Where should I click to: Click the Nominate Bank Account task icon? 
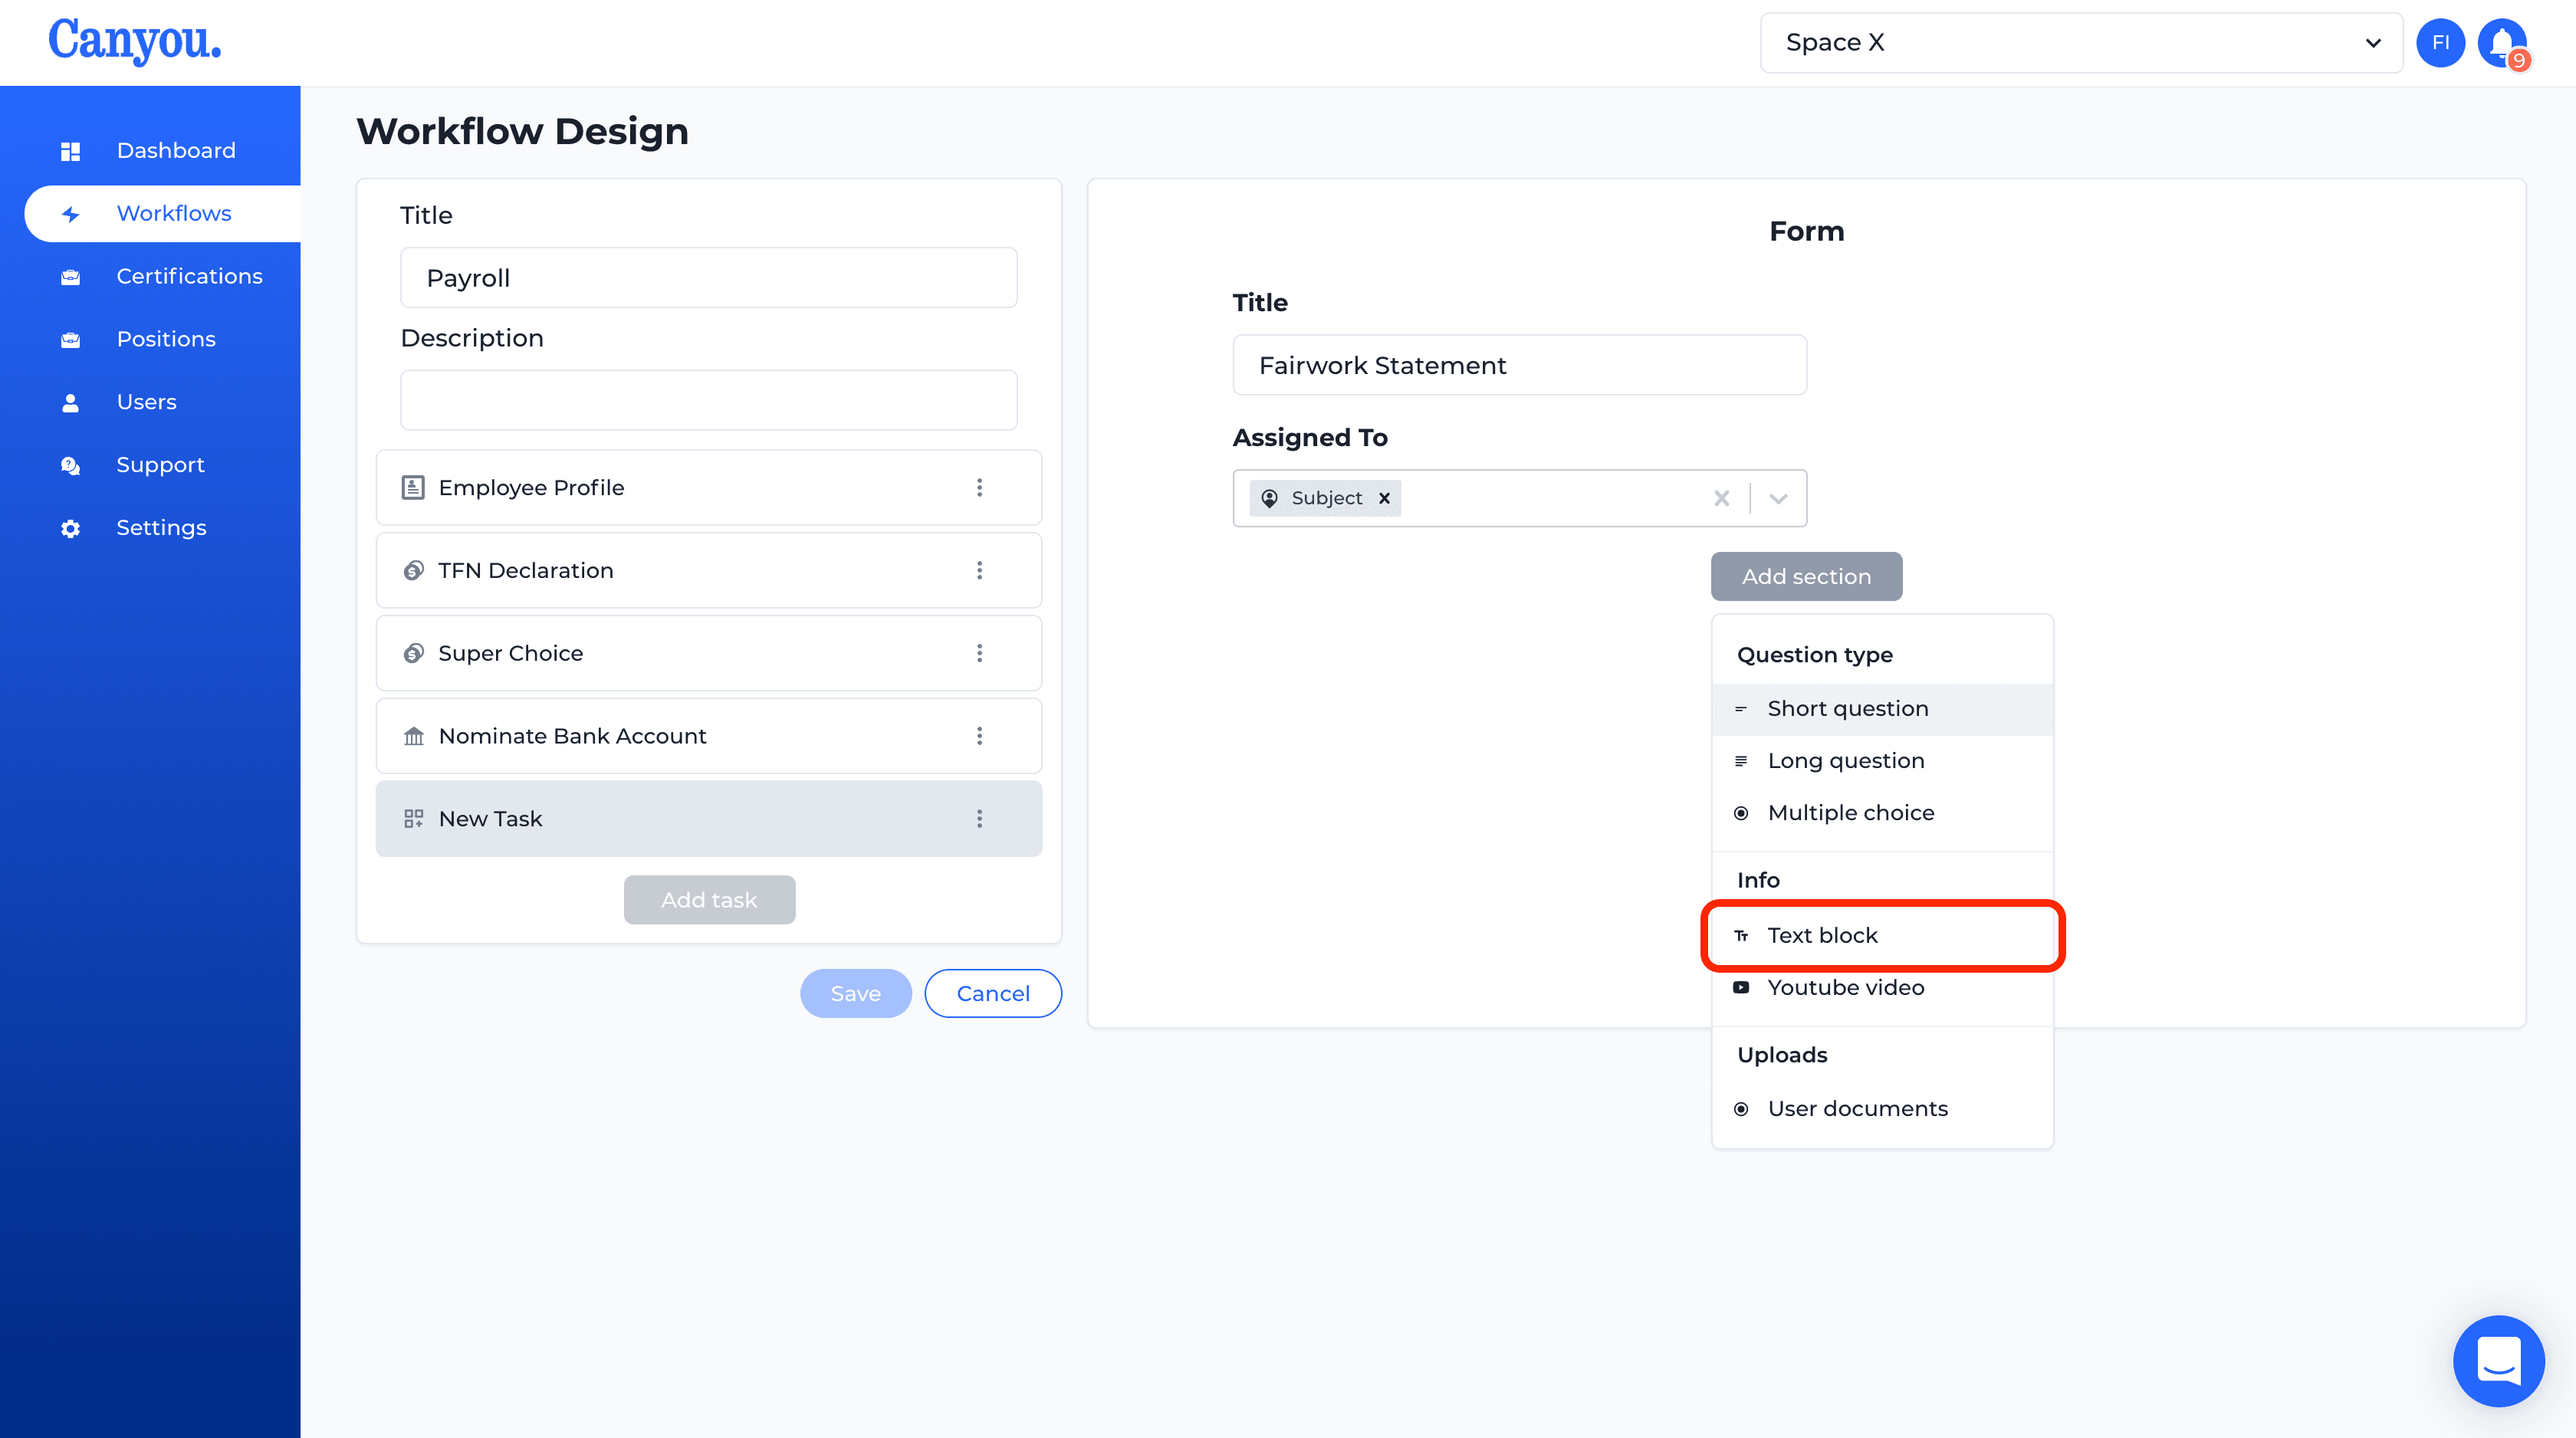click(x=412, y=736)
